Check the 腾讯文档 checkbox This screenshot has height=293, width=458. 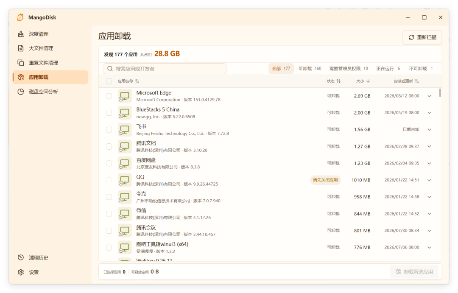[x=109, y=146]
